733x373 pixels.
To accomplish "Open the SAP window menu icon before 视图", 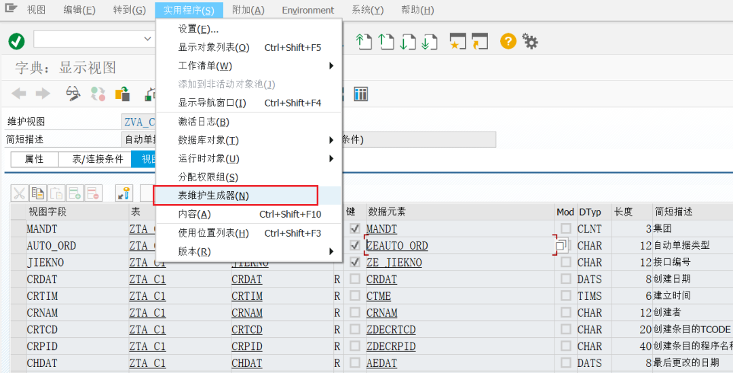I will 10,8.
